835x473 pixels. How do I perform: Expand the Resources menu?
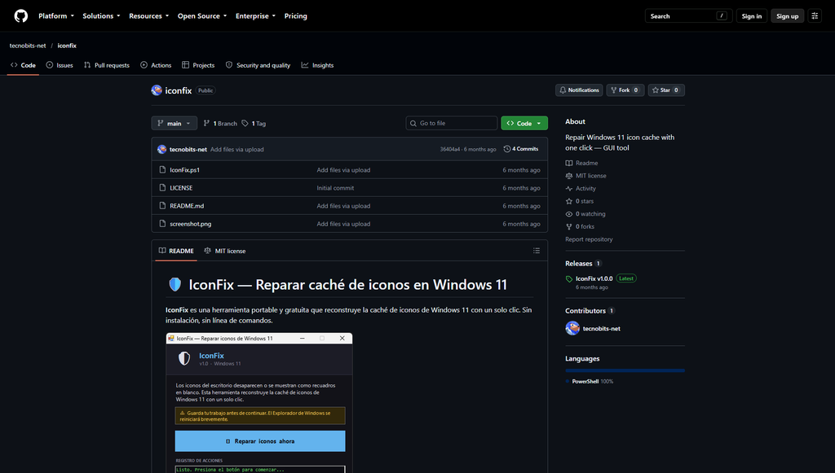(x=148, y=16)
